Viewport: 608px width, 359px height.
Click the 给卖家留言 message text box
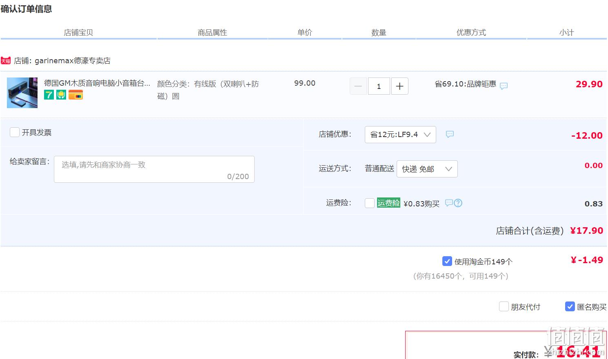click(154, 169)
